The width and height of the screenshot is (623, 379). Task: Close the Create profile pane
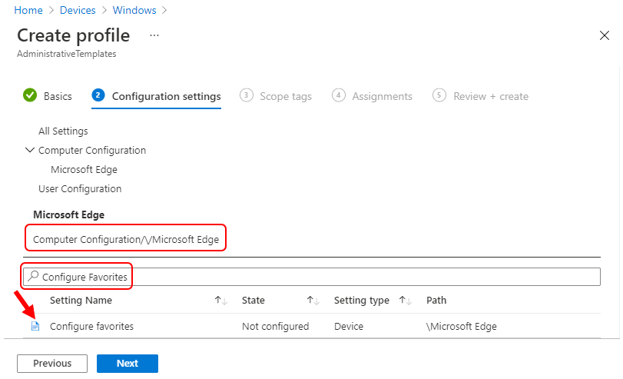[x=605, y=35]
